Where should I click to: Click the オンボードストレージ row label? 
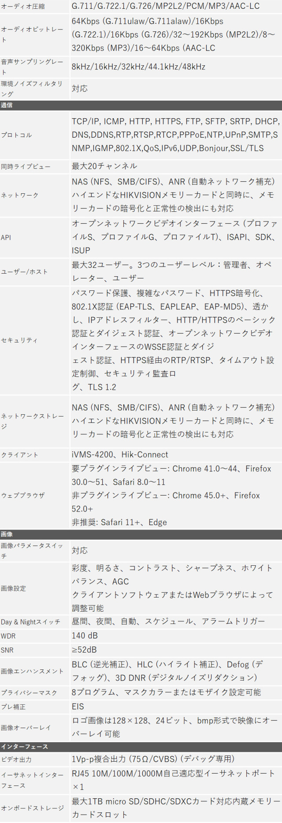tap(32, 808)
